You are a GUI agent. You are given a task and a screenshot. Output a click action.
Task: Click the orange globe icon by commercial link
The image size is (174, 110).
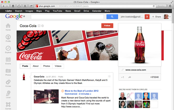point(63,91)
